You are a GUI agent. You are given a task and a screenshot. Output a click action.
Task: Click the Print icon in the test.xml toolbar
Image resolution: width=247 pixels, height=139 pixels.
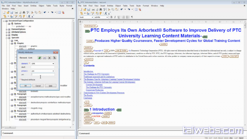(93, 10)
